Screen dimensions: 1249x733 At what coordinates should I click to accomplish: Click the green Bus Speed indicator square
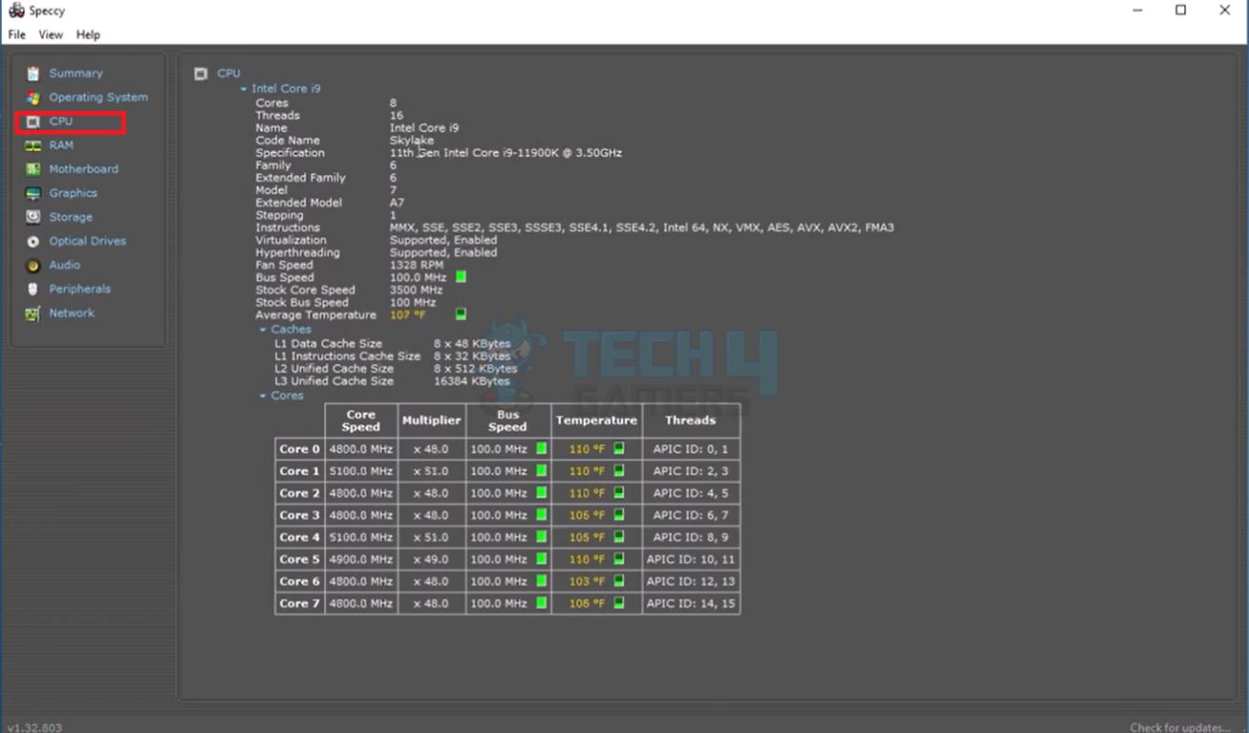coord(461,277)
